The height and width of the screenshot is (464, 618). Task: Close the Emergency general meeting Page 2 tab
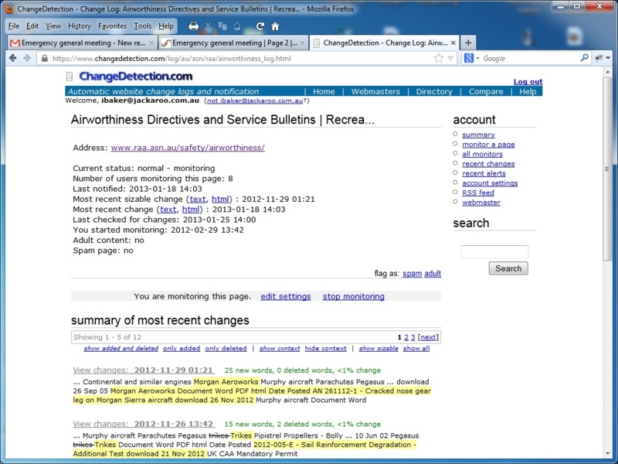[x=302, y=43]
